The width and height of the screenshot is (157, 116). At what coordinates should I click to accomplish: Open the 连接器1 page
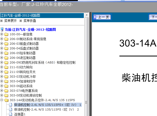(20, 114)
